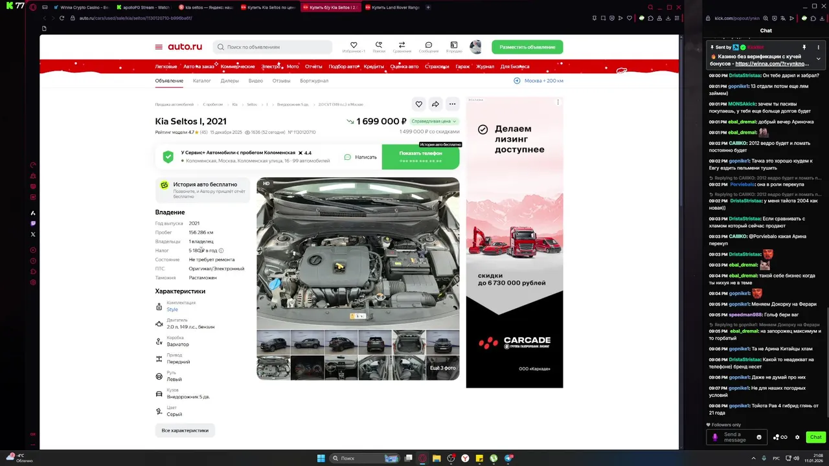Image resolution: width=829 pixels, height=466 pixels.
Task: Expand the pinned message in Kick chat
Action: [818, 59]
